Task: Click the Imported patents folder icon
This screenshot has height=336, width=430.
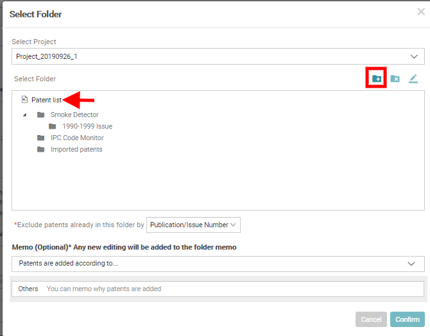Action: coord(41,149)
